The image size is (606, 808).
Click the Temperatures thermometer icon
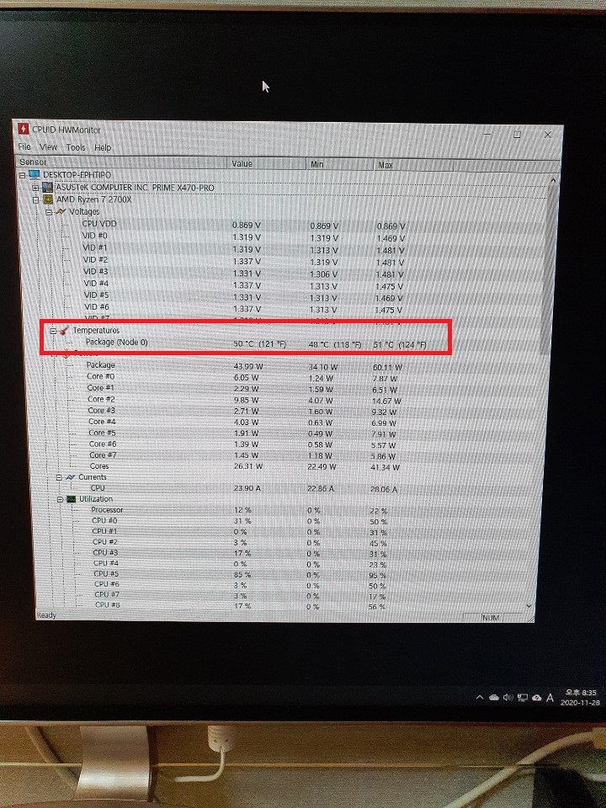[65, 330]
